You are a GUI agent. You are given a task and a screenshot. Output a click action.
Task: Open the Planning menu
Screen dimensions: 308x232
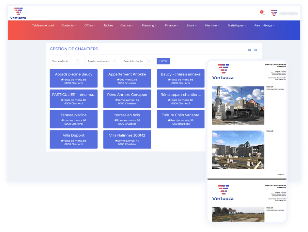pyautogui.click(x=149, y=25)
